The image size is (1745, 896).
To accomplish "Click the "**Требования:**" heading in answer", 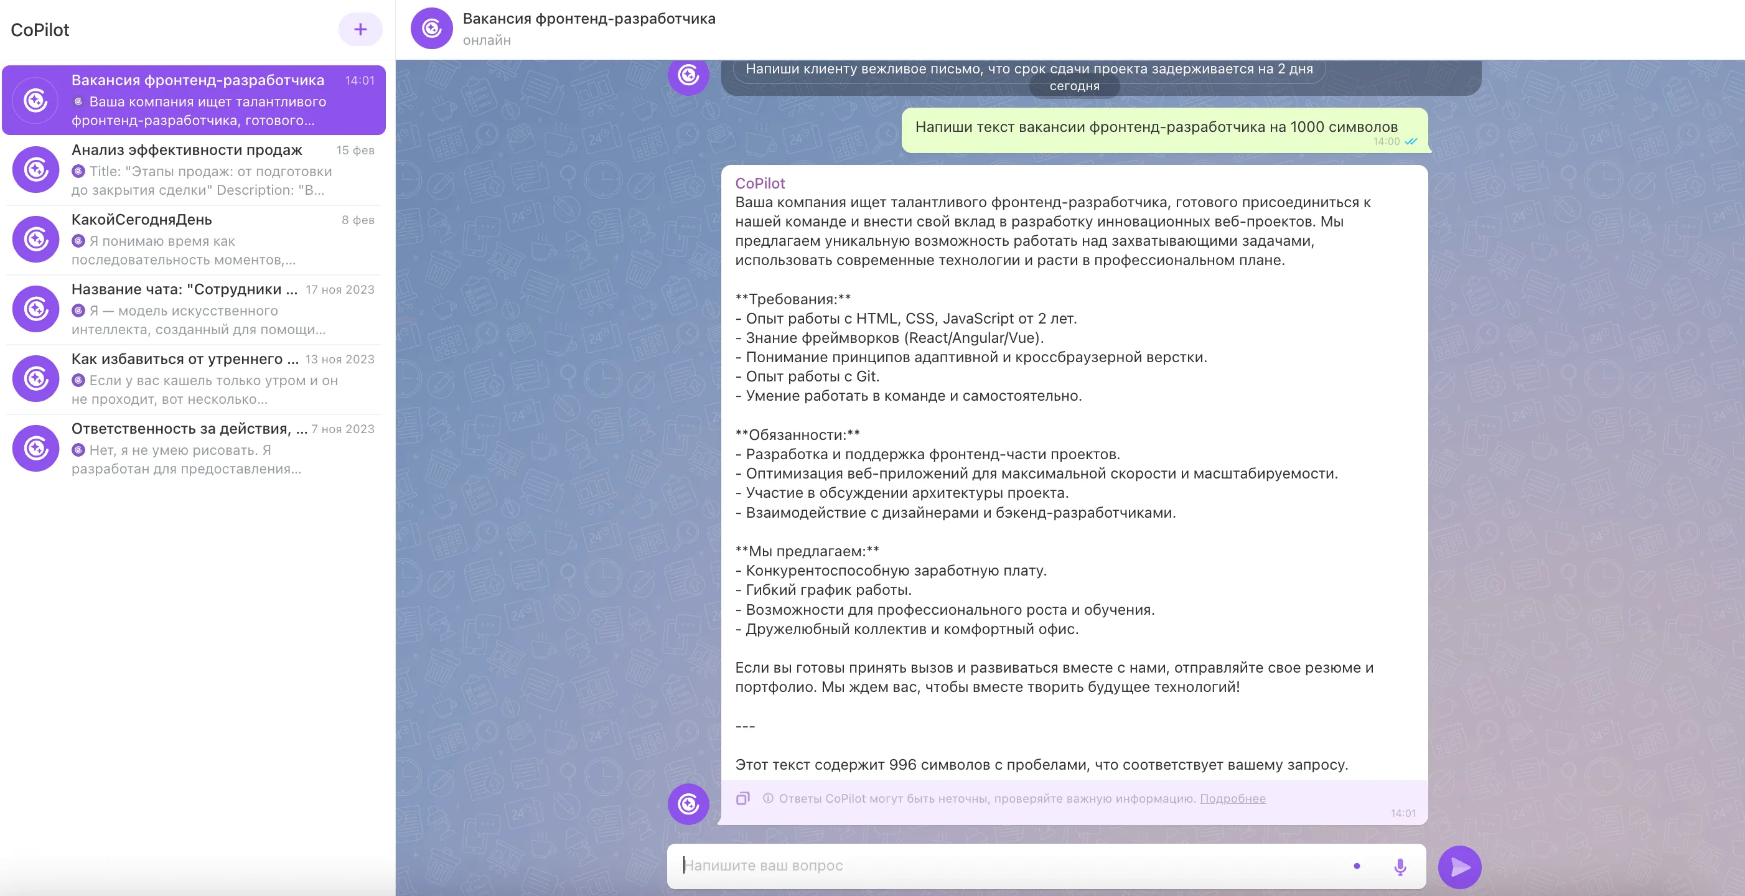I will coord(793,299).
